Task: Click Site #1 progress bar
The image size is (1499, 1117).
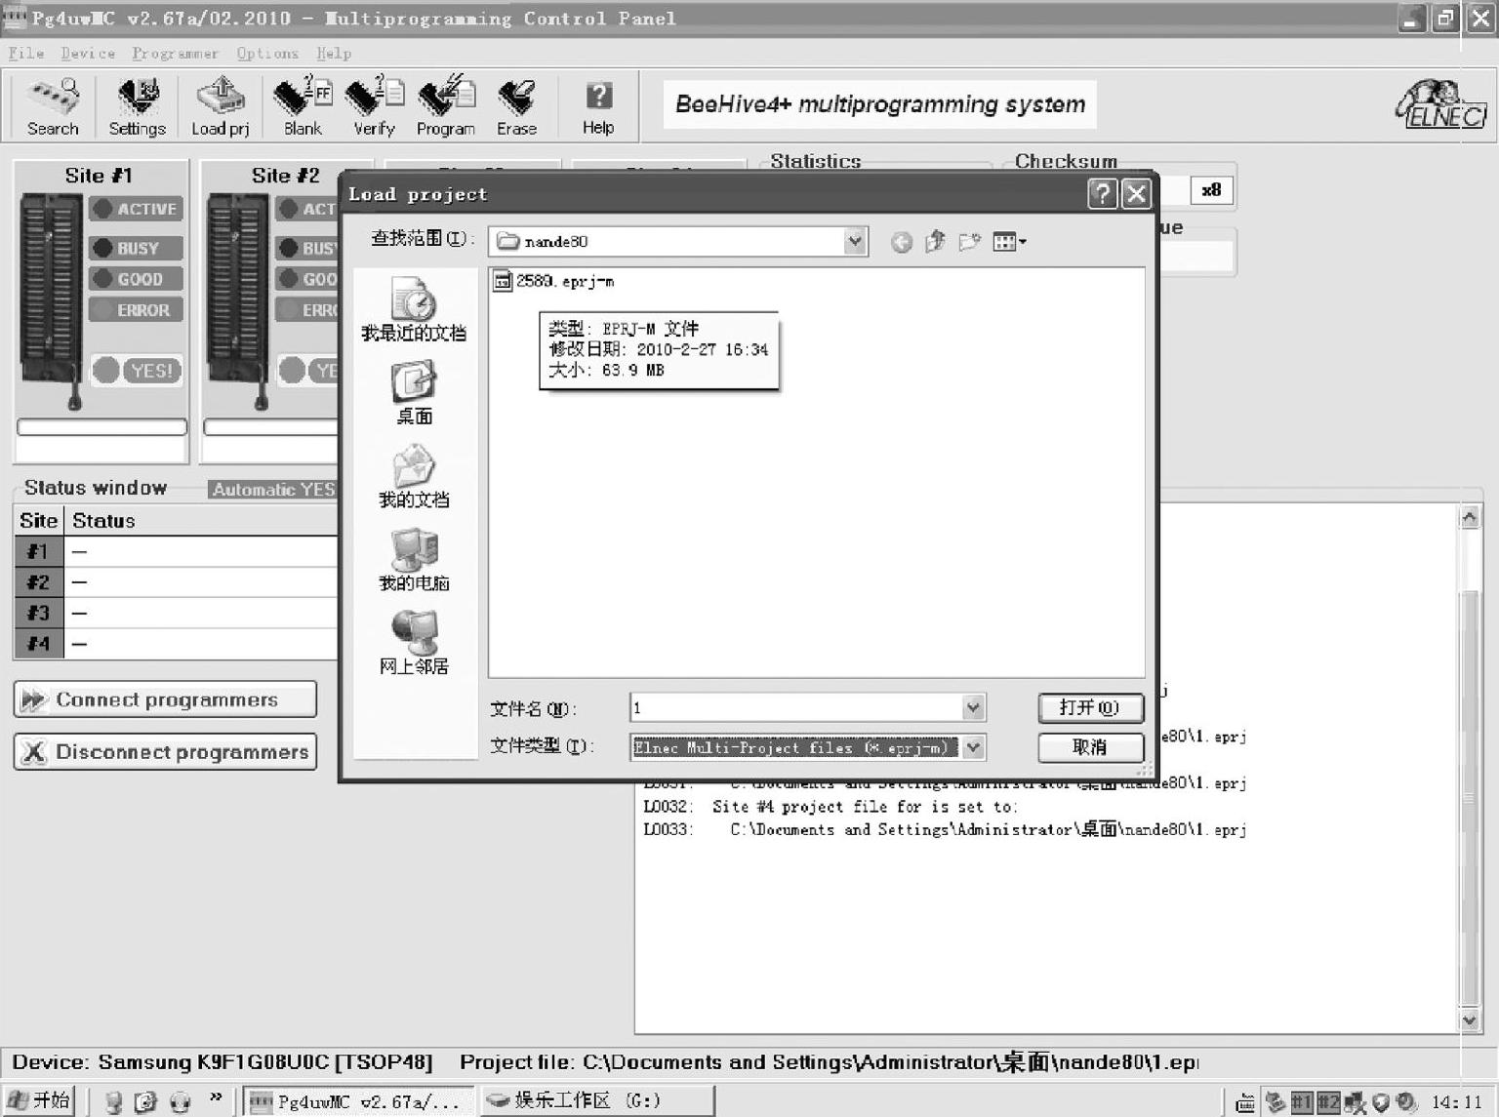Action: click(101, 426)
